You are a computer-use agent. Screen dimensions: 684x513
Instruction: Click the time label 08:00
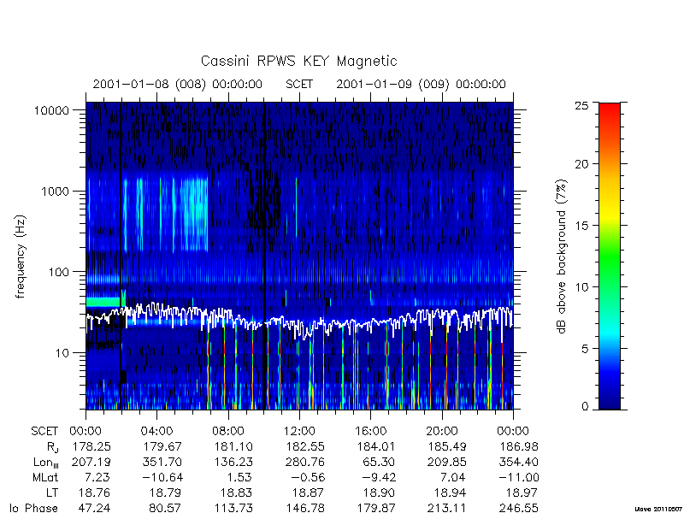pos(228,432)
